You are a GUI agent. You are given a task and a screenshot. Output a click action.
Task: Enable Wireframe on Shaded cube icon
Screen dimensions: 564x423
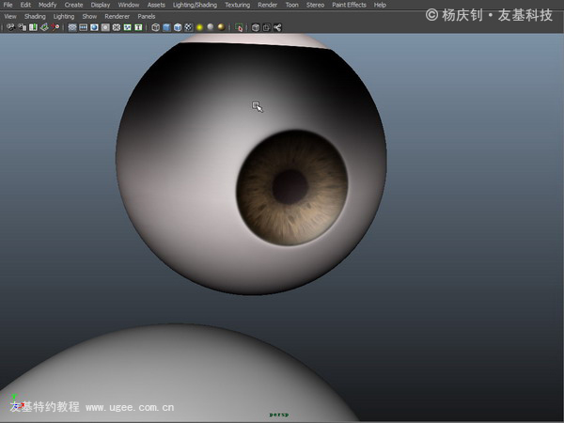tap(178, 27)
